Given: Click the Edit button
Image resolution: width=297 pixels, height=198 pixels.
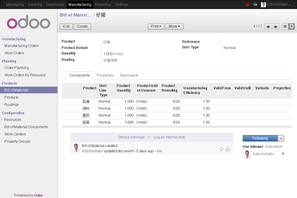Looking at the screenshot, I should [x=66, y=26].
